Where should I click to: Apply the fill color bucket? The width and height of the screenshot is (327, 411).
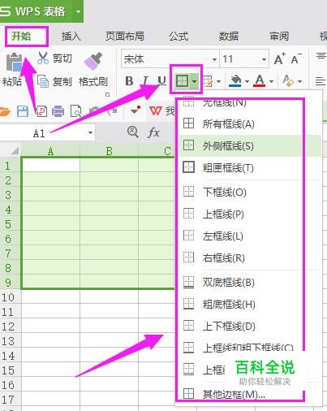pyautogui.click(x=235, y=80)
